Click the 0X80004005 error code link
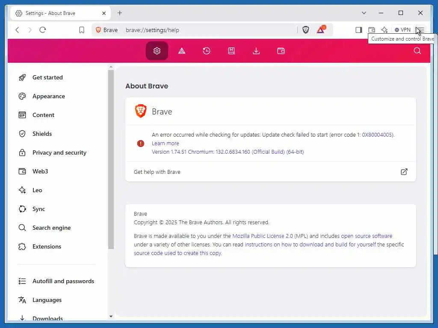 coord(378,135)
